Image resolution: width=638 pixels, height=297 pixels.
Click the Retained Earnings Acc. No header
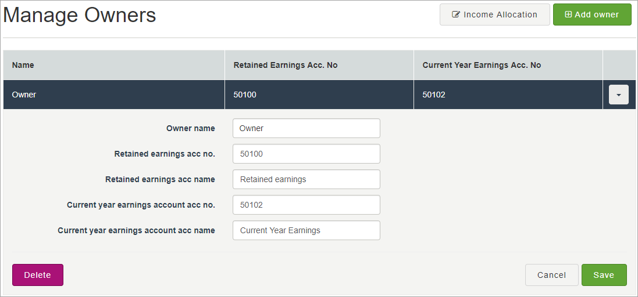tap(285, 65)
